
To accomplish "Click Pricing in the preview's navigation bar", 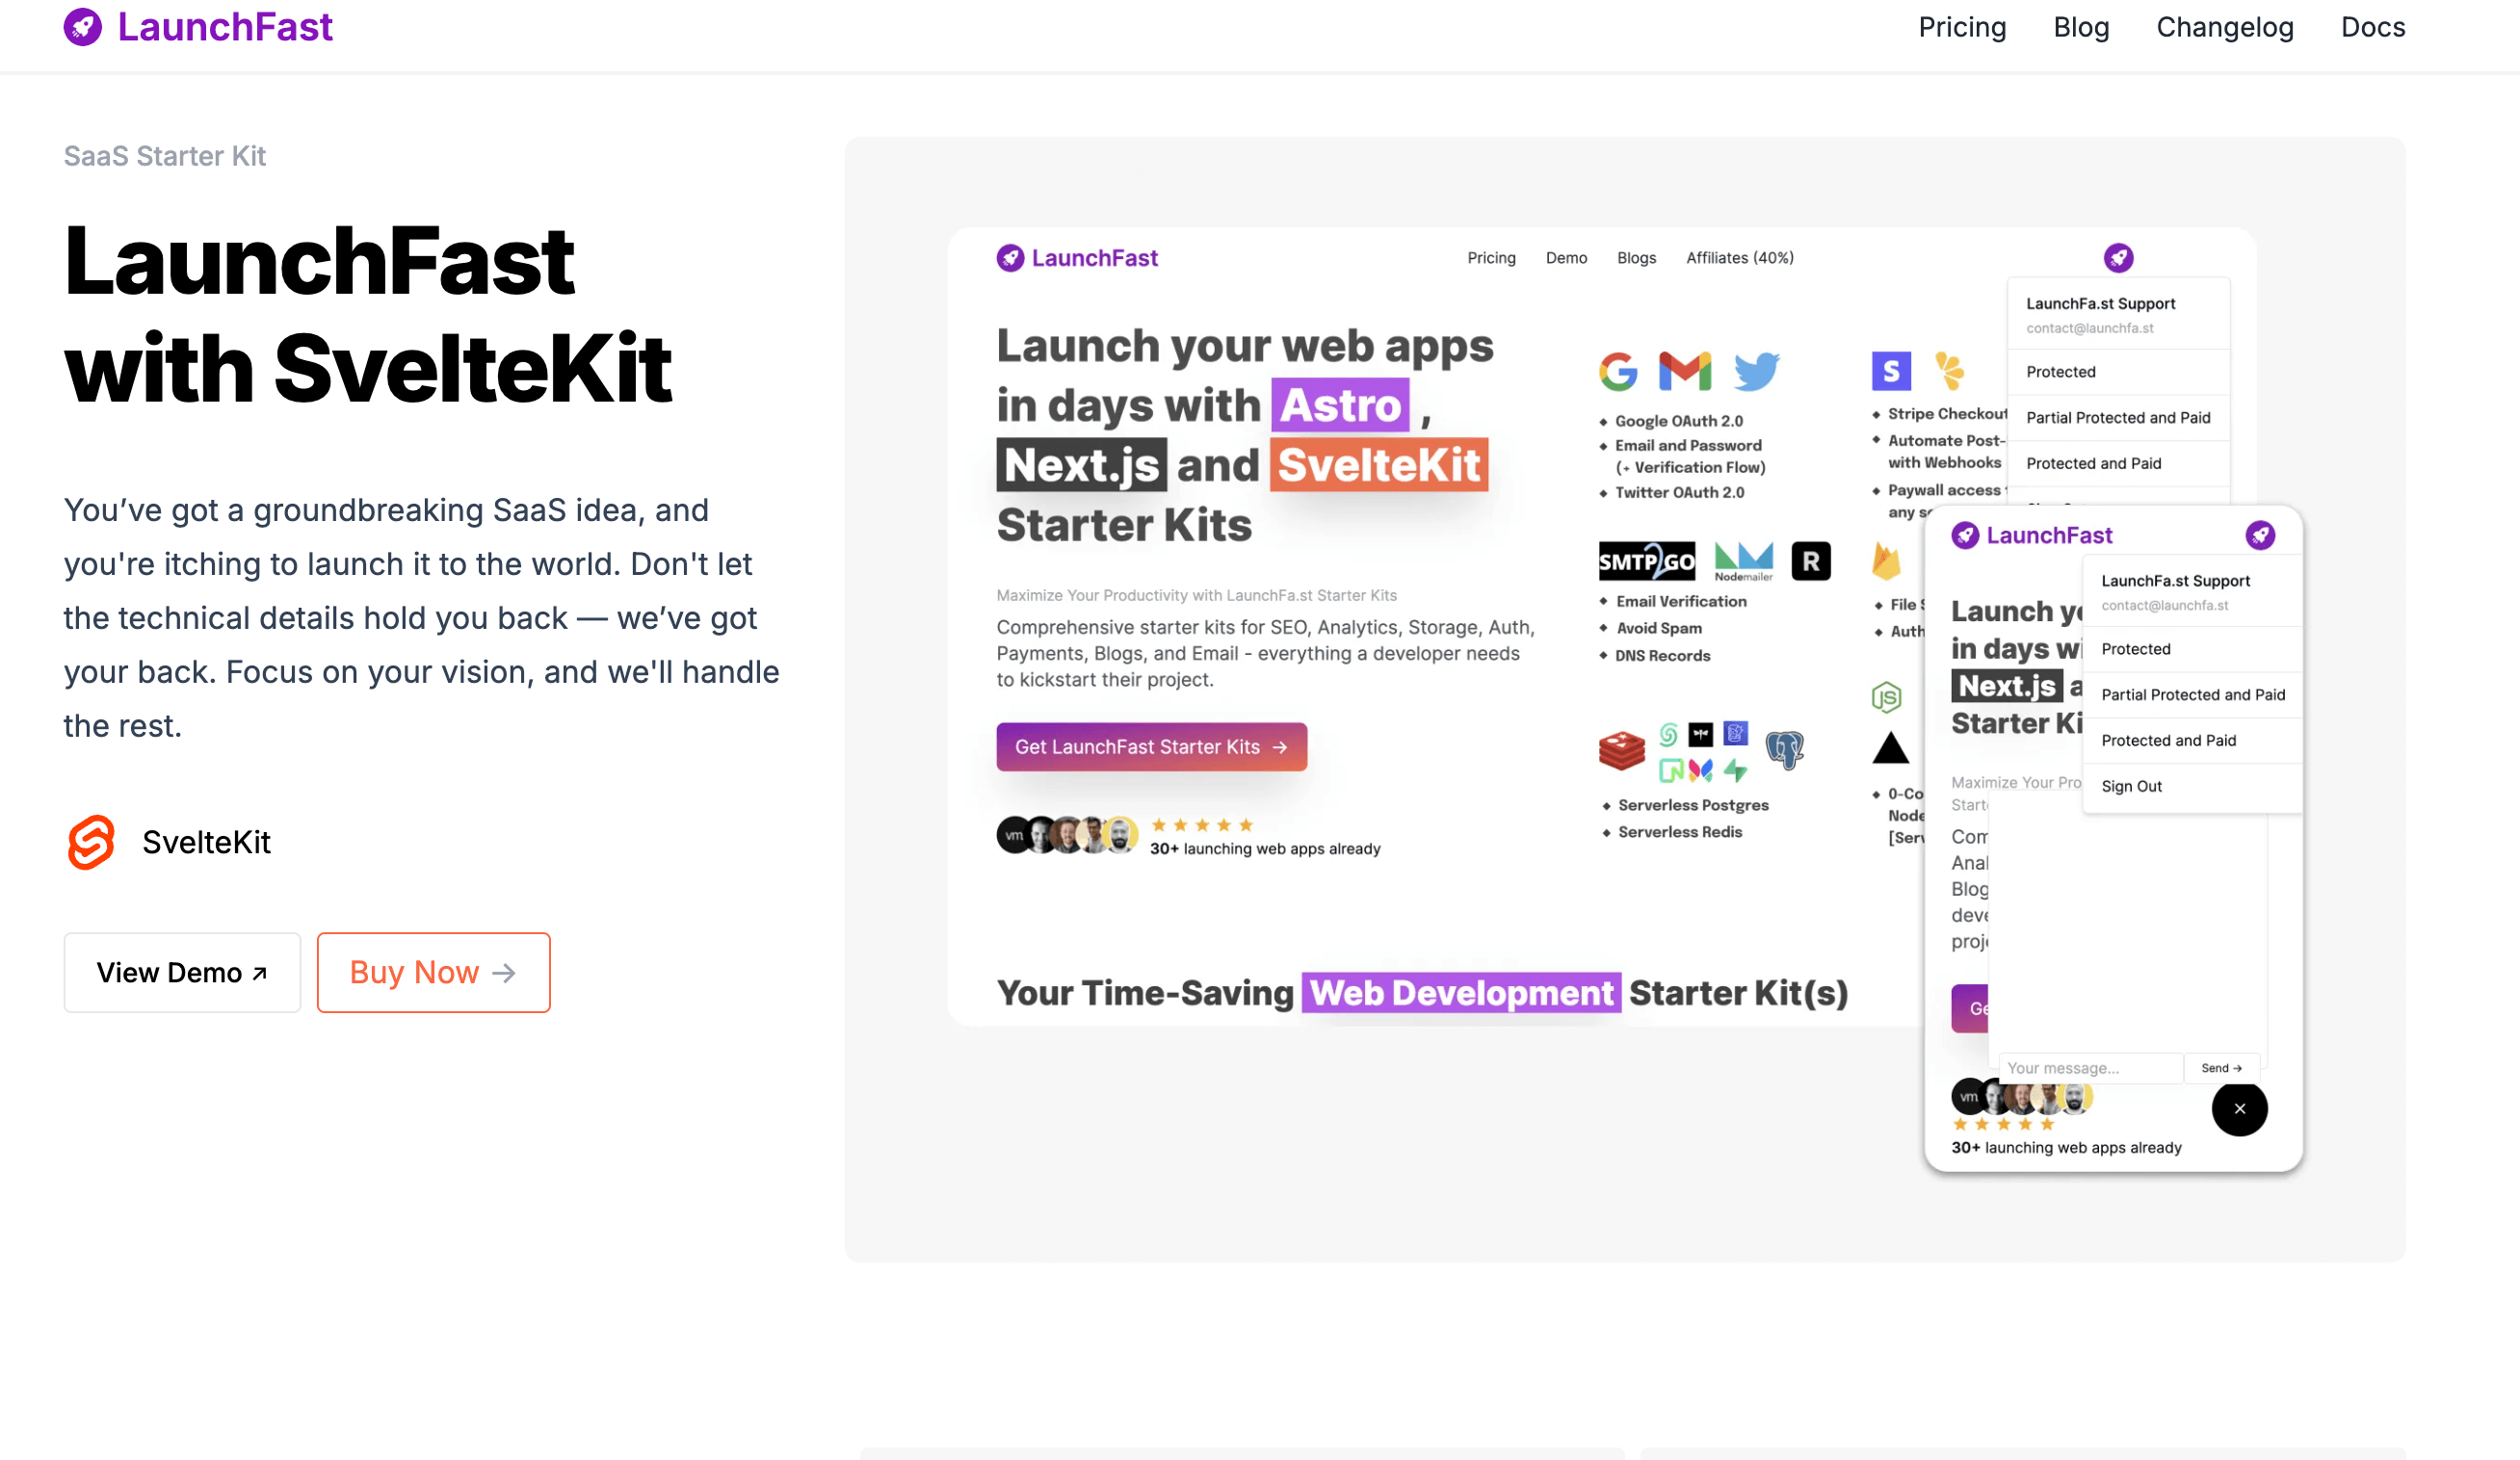I will [1491, 258].
